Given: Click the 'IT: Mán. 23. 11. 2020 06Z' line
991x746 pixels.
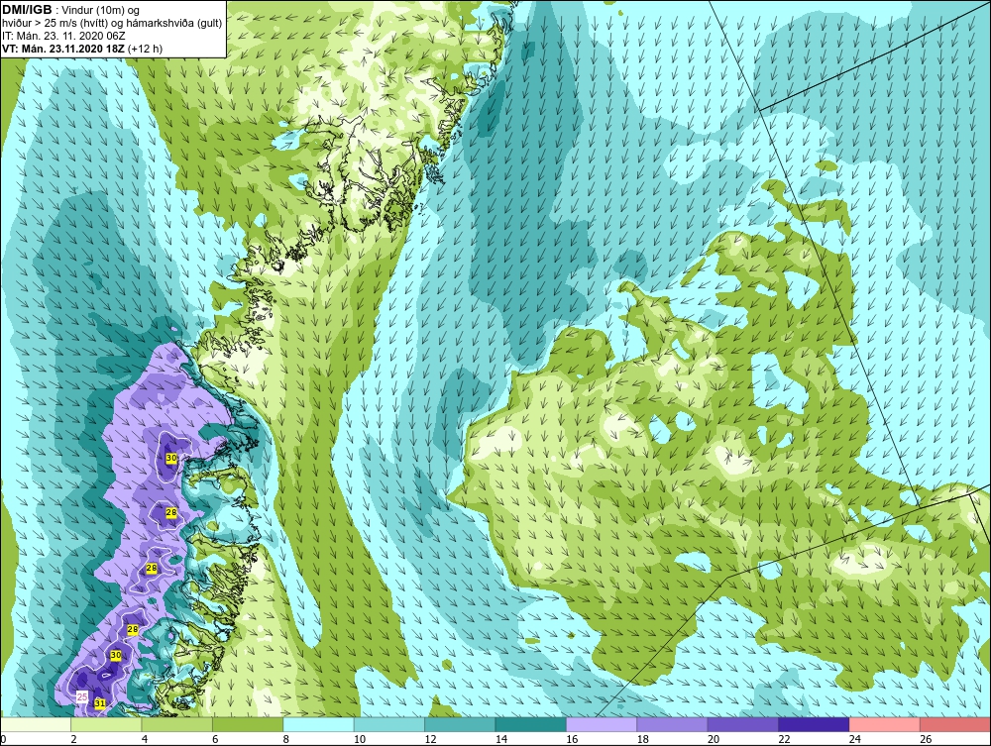Looking at the screenshot, I should pos(63,36).
